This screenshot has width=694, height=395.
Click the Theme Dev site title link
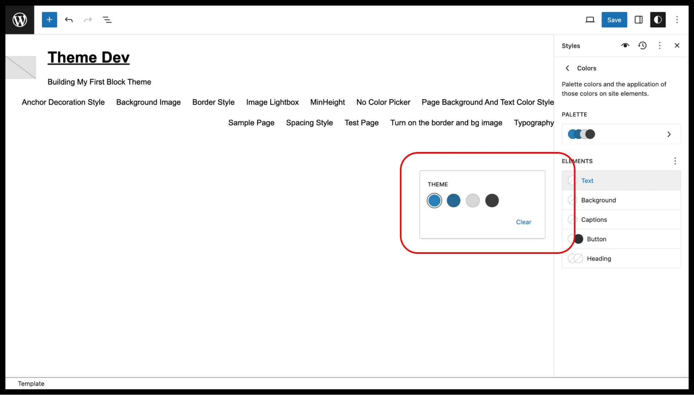click(x=89, y=57)
